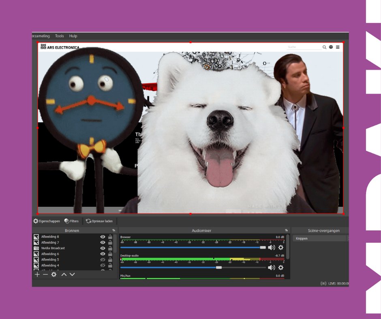
Task: Click the Audiomixer panel title
Action: (201, 230)
